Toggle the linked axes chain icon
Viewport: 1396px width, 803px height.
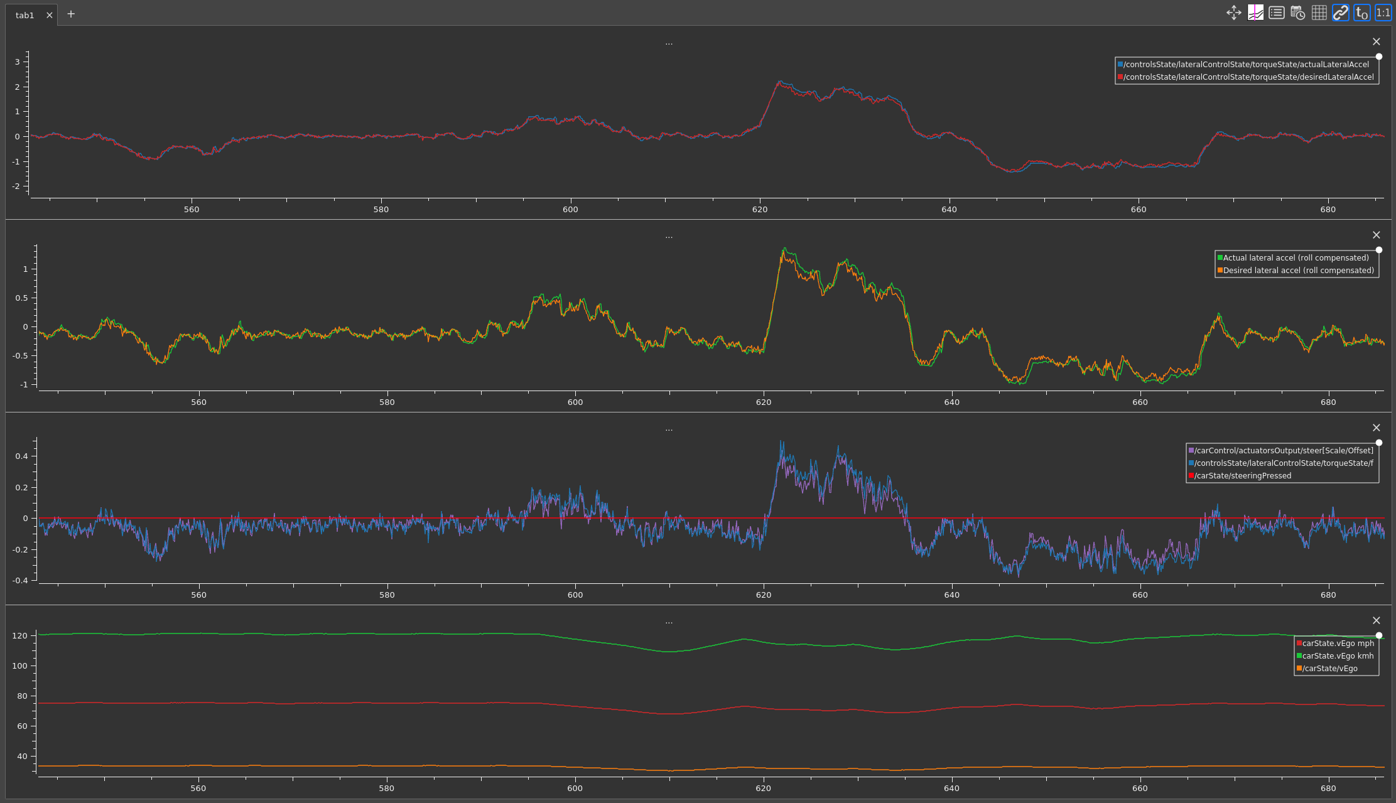(x=1340, y=13)
